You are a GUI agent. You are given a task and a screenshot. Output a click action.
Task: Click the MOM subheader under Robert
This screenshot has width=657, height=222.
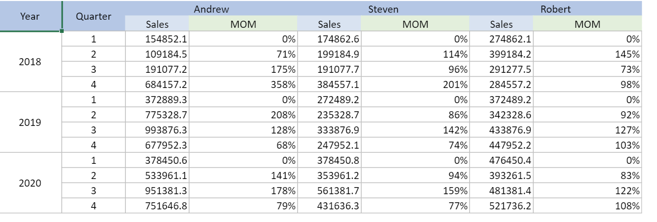[x=587, y=24]
